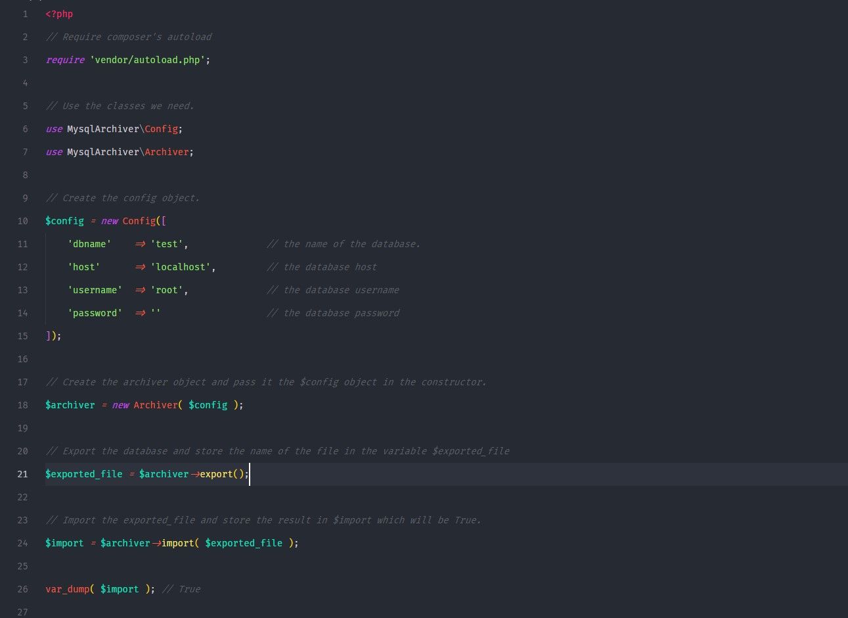Image resolution: width=848 pixels, height=618 pixels.
Task: Click the '$import' variable on line 24
Action: click(x=65, y=543)
